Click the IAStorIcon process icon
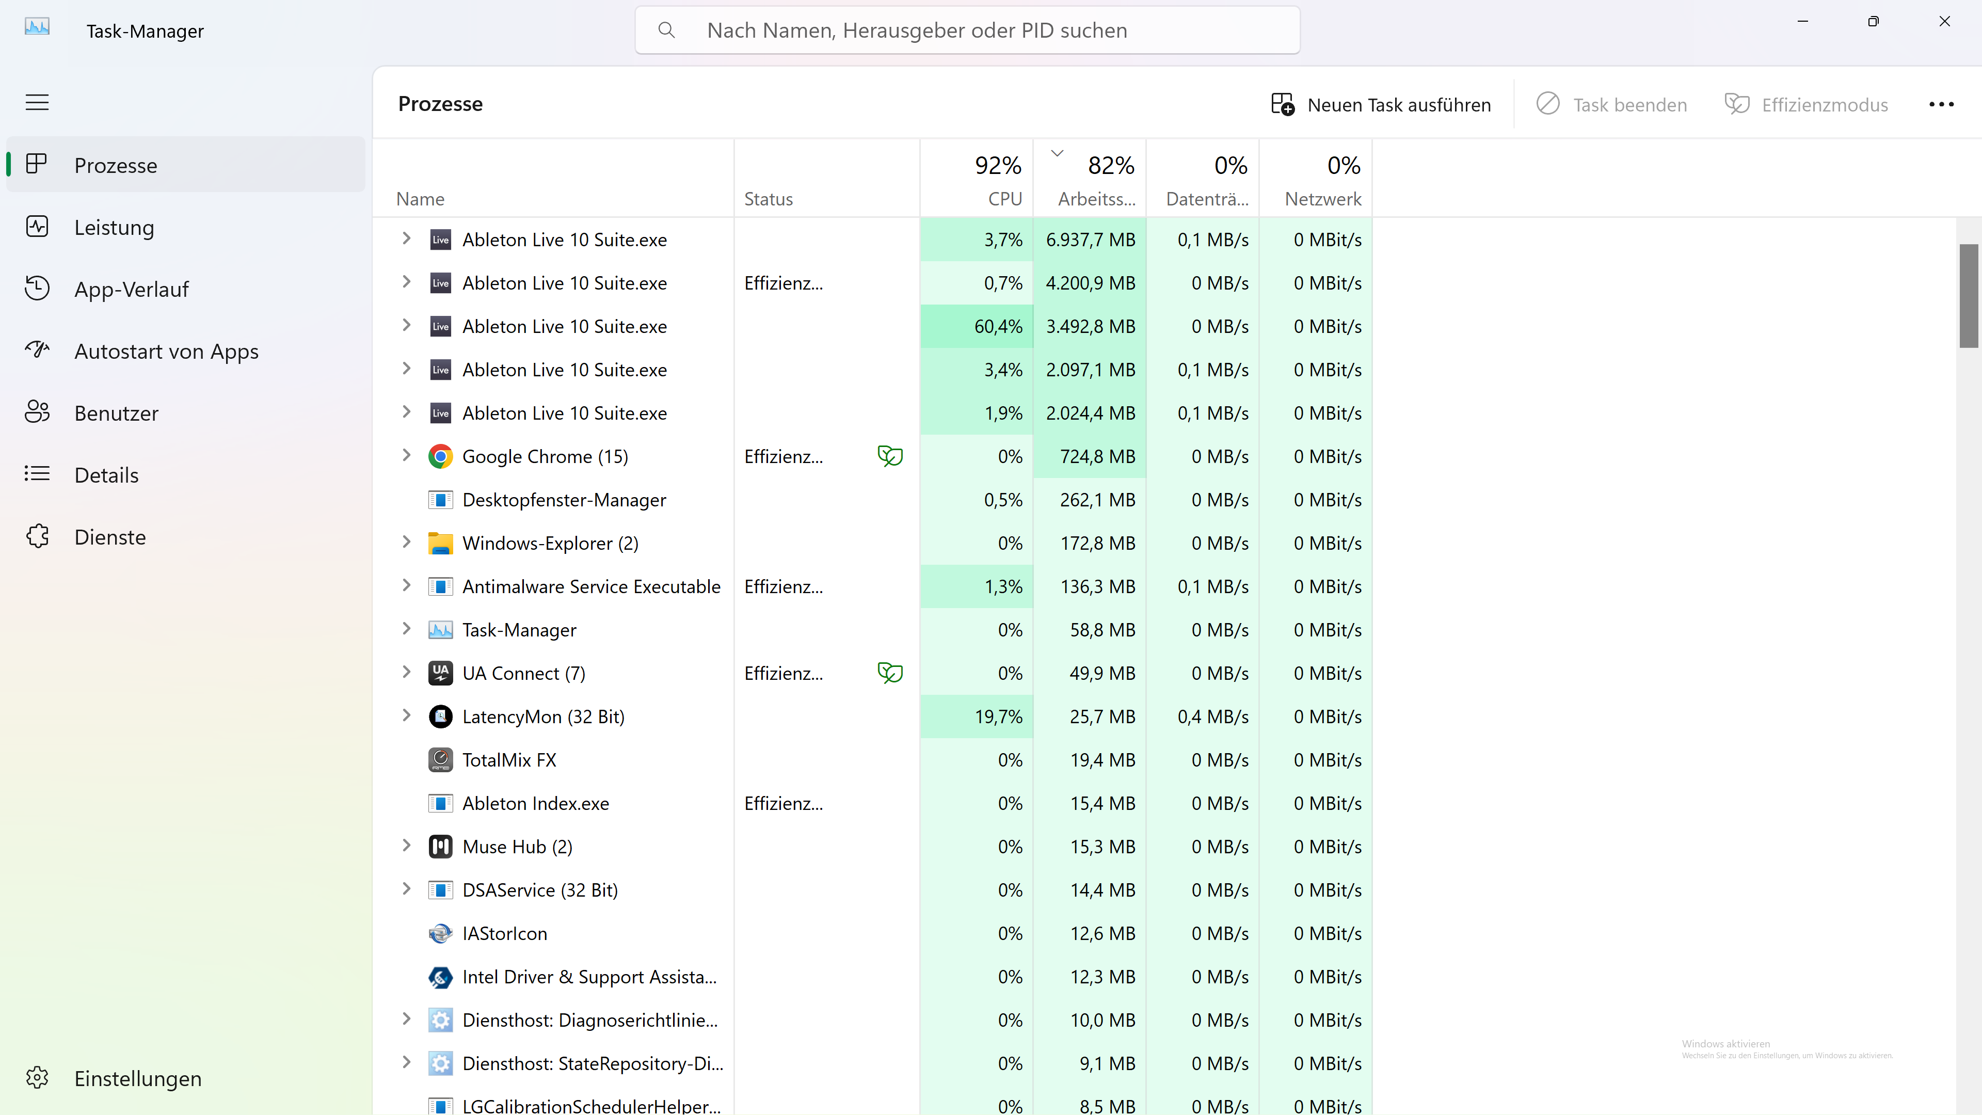The image size is (1982, 1115). pos(440,933)
